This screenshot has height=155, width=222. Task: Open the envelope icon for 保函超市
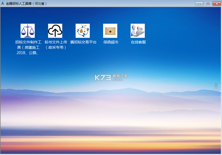110,31
